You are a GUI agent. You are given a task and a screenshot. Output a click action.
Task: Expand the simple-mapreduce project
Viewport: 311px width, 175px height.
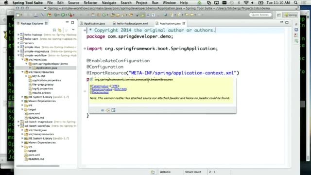tap(18, 51)
